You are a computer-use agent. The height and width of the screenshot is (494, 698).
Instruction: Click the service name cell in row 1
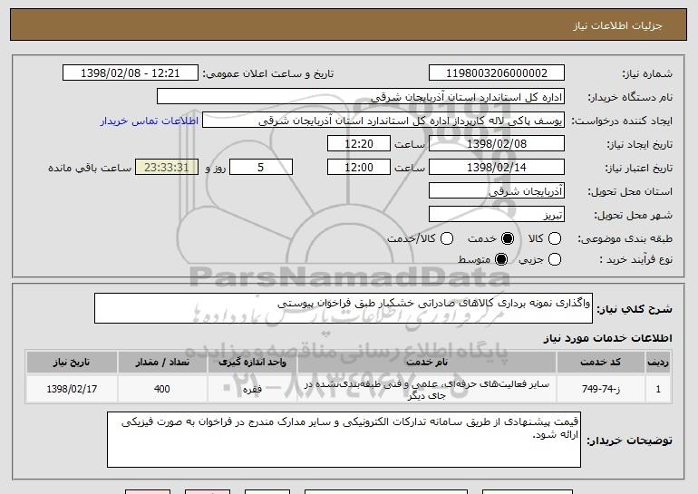(x=426, y=389)
